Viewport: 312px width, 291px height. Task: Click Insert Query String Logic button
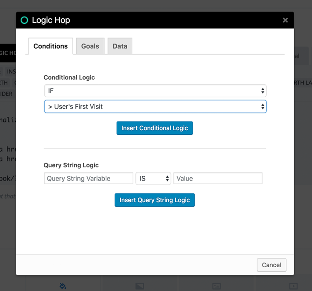click(x=155, y=200)
